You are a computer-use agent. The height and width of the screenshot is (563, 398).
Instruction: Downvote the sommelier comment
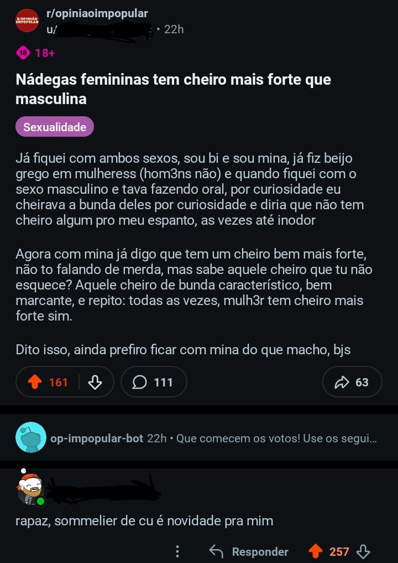click(x=363, y=551)
